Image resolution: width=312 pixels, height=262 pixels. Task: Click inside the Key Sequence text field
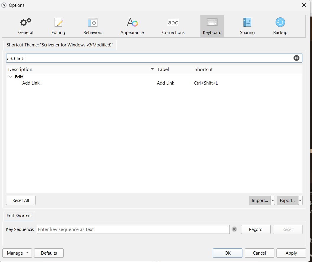(x=133, y=229)
